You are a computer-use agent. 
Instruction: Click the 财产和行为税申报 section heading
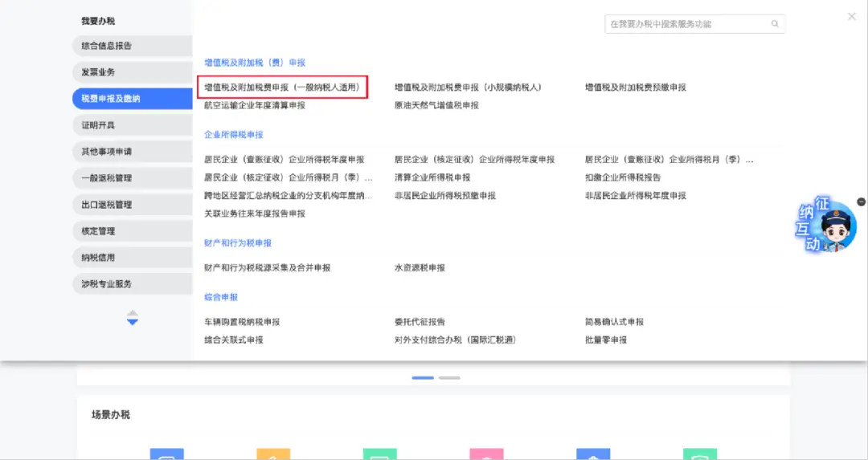(238, 242)
